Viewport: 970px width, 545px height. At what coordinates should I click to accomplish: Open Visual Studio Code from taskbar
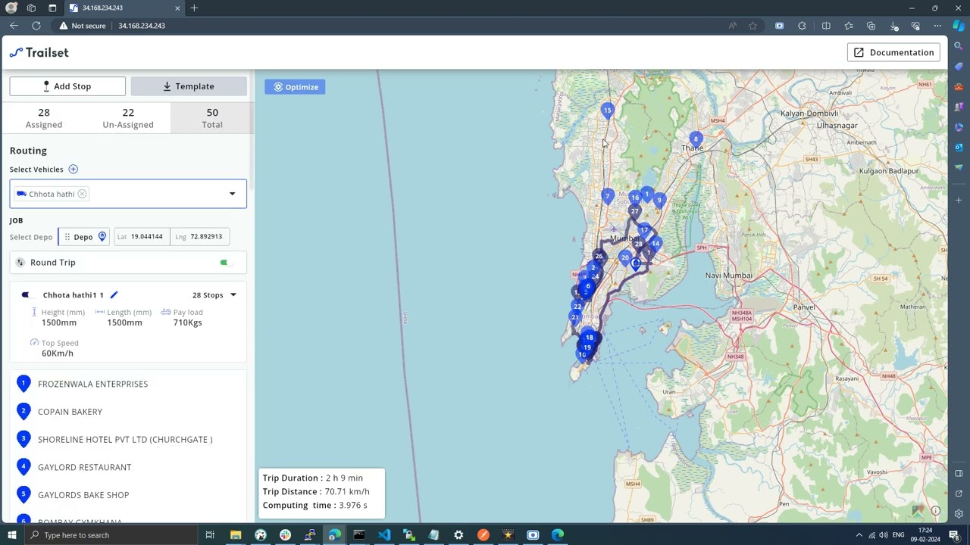(384, 535)
